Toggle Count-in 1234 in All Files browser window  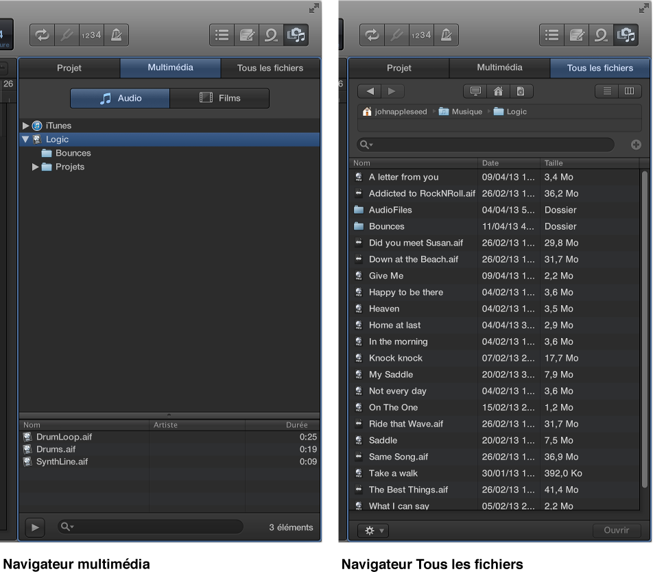[x=421, y=36]
